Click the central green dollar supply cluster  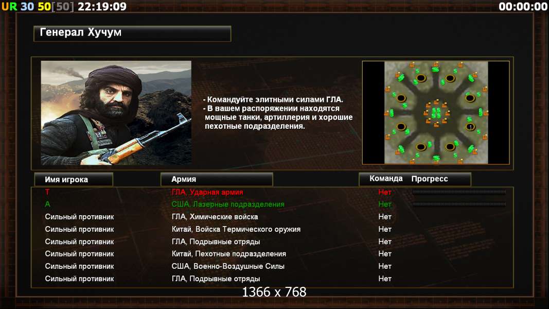(x=436, y=113)
